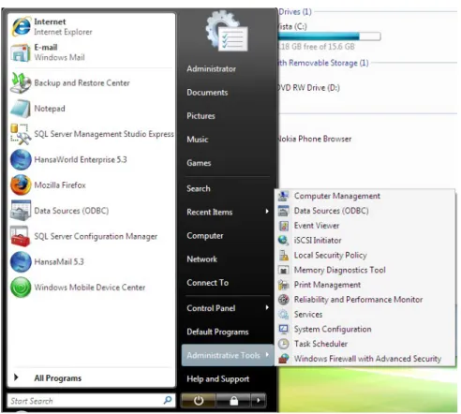Viewport: 461px width, 414px height.
Task: Open Internet Explorer icon in Start menu
Action: (x=21, y=27)
